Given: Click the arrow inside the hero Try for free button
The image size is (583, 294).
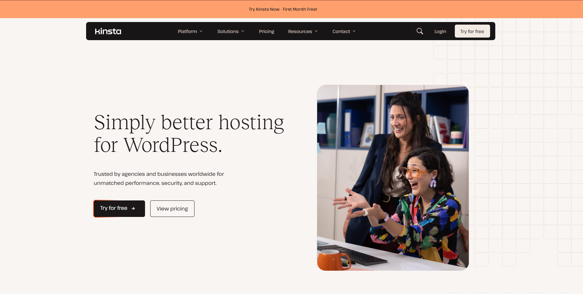Looking at the screenshot, I should [133, 209].
